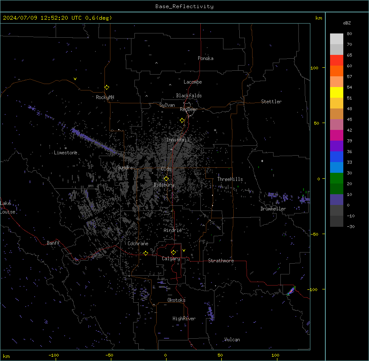The height and width of the screenshot is (361, 369).
Task: Click the yellow diamond marker below Cochrane
Action: pos(146,253)
